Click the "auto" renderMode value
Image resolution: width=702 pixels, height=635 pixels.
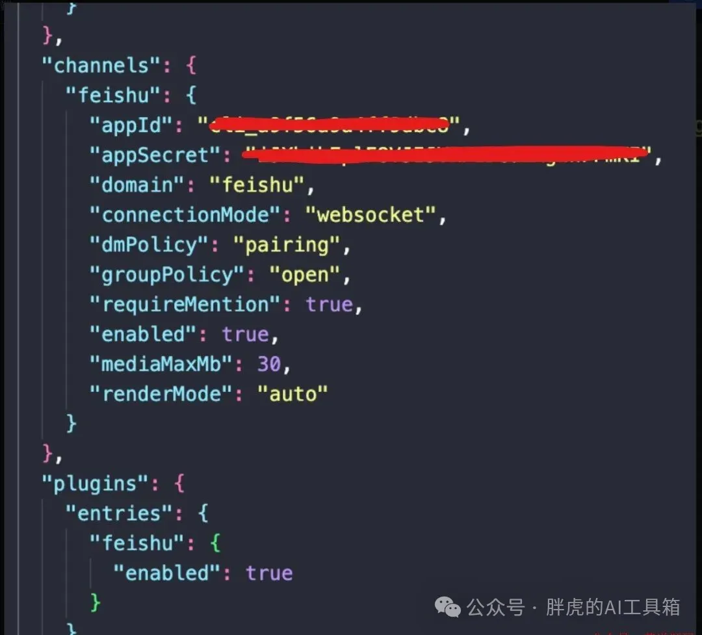pos(292,394)
